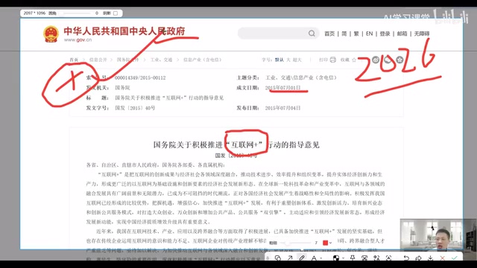
Task: Open the 邮箱 mailbox link
Action: 402,33
